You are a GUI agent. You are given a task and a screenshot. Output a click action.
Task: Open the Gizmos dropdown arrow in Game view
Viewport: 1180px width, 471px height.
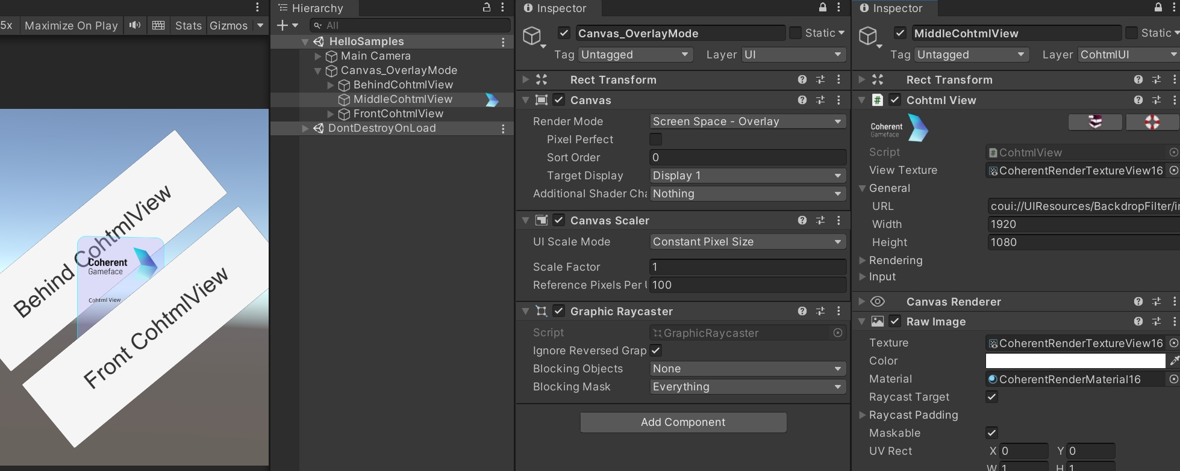pos(260,25)
